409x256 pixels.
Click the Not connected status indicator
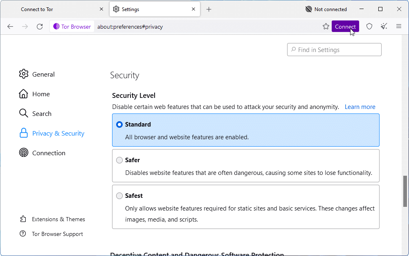point(326,9)
